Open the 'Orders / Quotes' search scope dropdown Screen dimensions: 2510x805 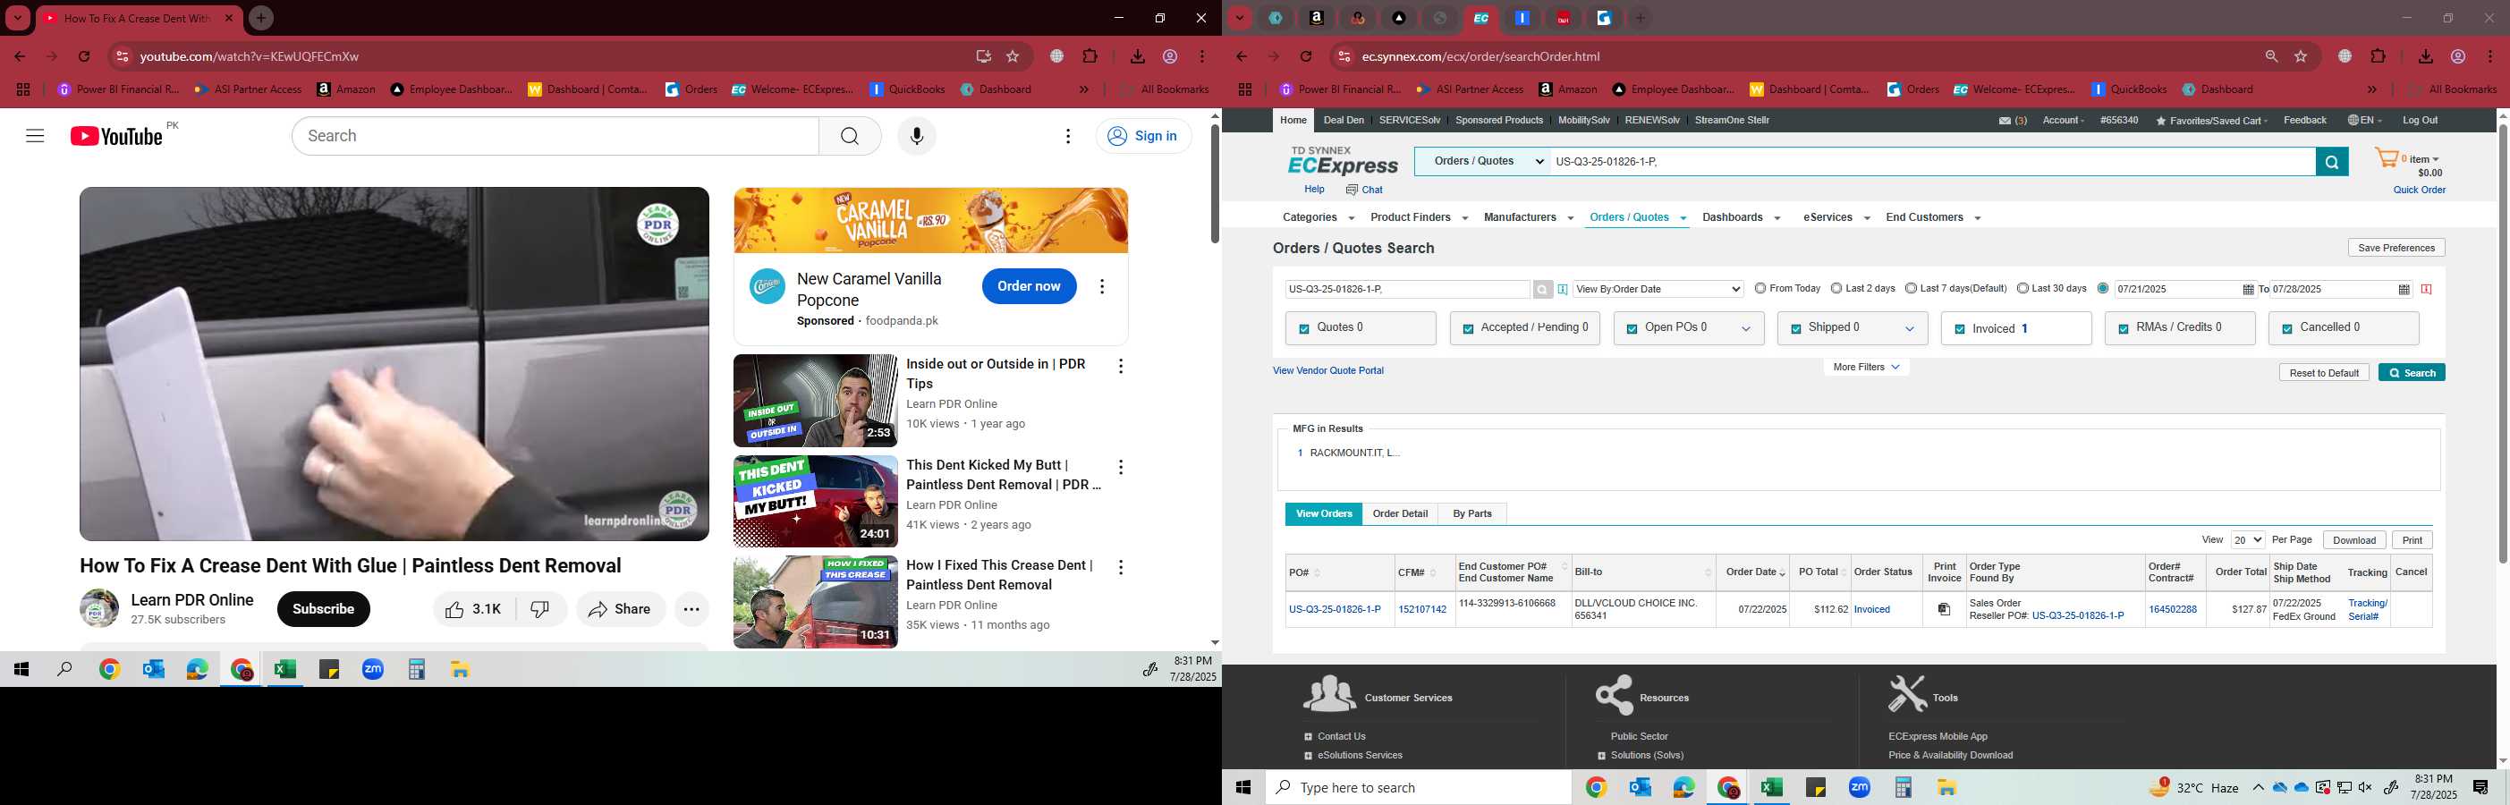coord(1482,162)
